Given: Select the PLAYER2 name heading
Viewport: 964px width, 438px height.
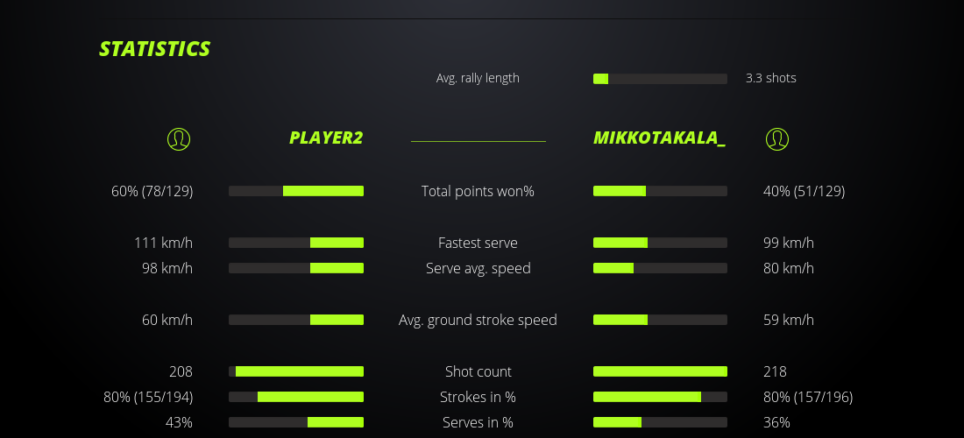Looking at the screenshot, I should (x=326, y=138).
